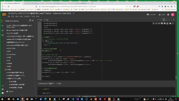Open the Tools menu
This screenshot has height=101, width=179.
pos(33,16)
